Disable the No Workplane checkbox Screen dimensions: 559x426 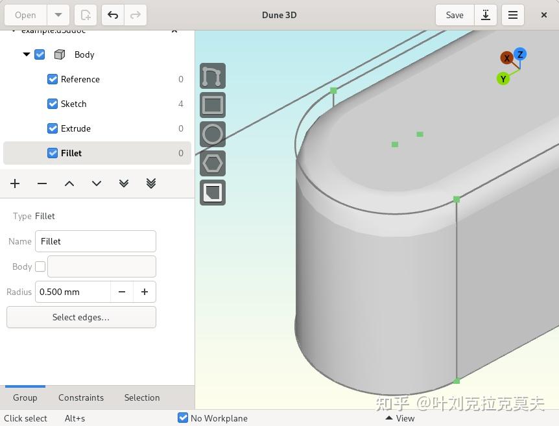point(183,418)
